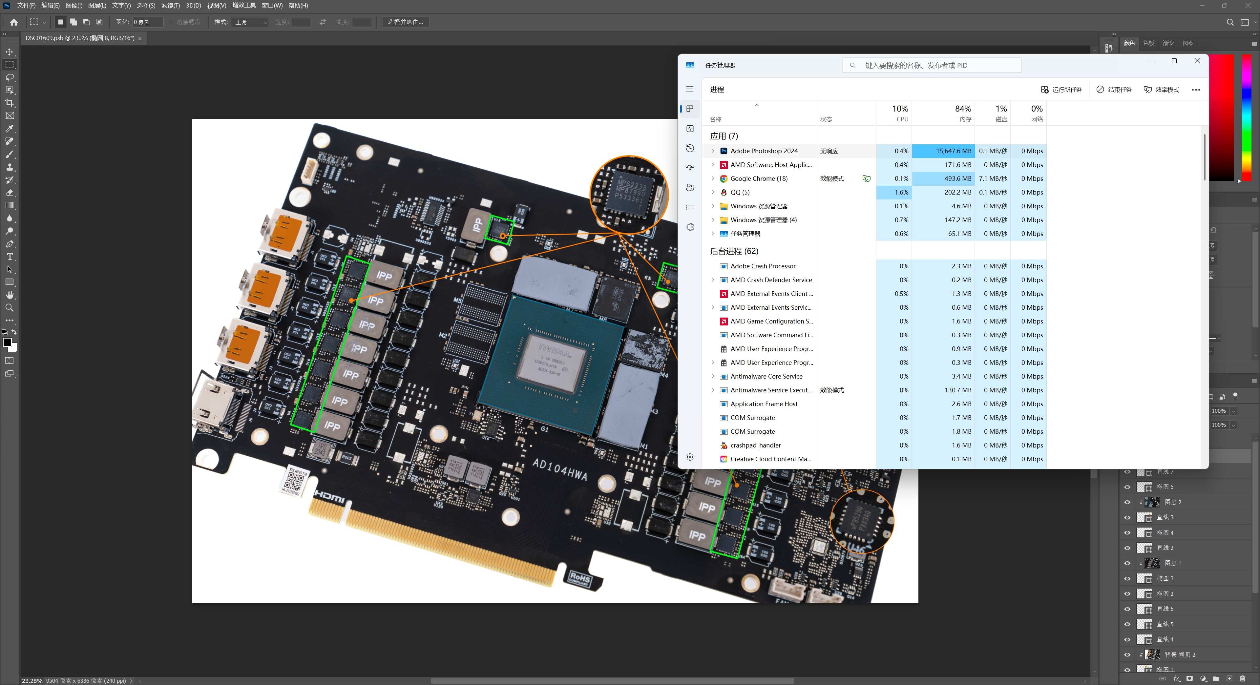Screen dimensions: 1260x685
Task: Hide the 椭圆 5 layer
Action: point(1127,487)
